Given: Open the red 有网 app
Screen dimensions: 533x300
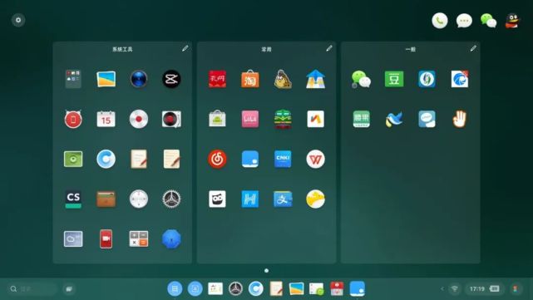Looking at the screenshot, I should click(217, 79).
